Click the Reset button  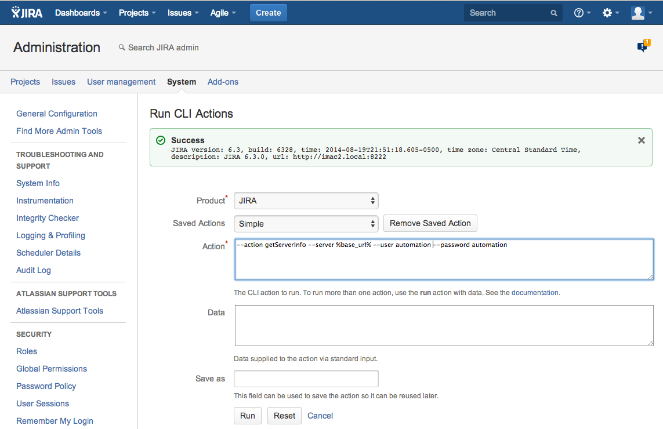click(x=284, y=416)
